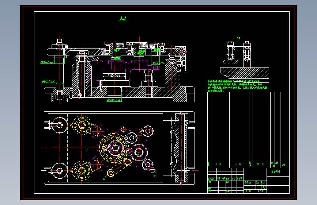Select the center knurled bushing in section A-A
This screenshot has width=317, height=205.
pos(140,45)
